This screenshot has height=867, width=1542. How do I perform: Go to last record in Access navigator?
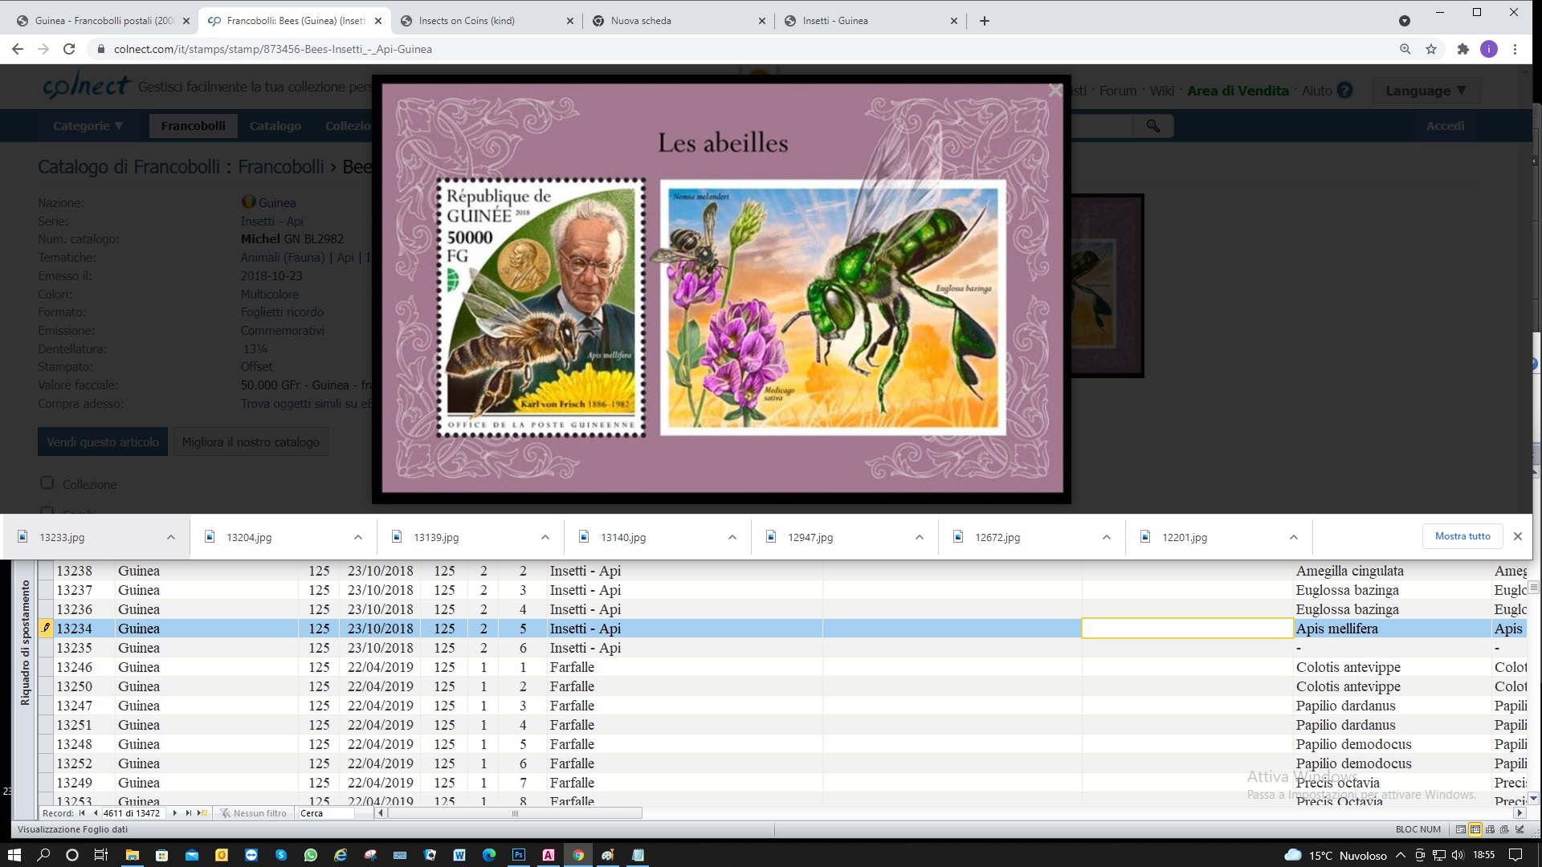(189, 813)
